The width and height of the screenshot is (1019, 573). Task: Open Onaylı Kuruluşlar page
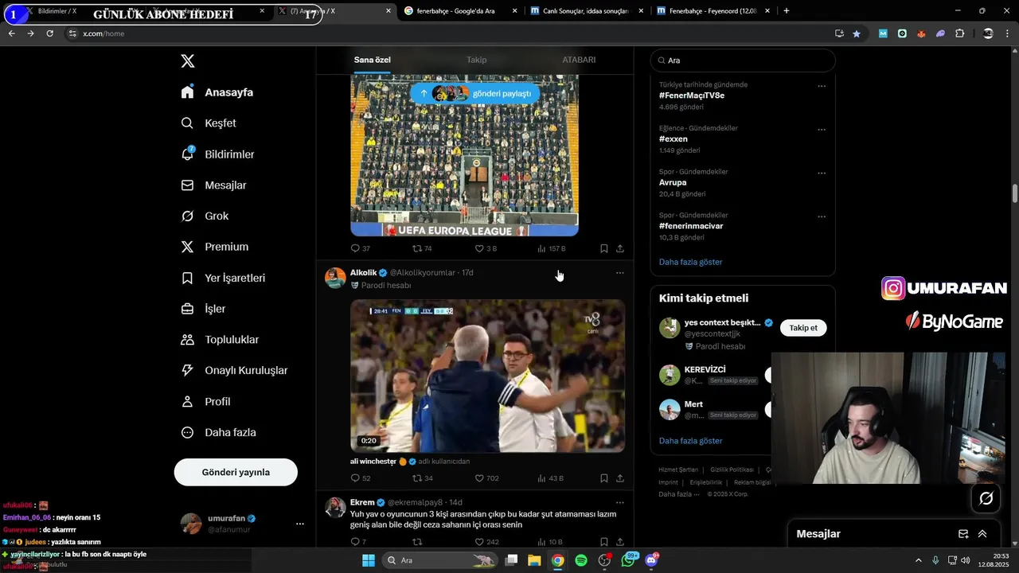click(x=234, y=371)
